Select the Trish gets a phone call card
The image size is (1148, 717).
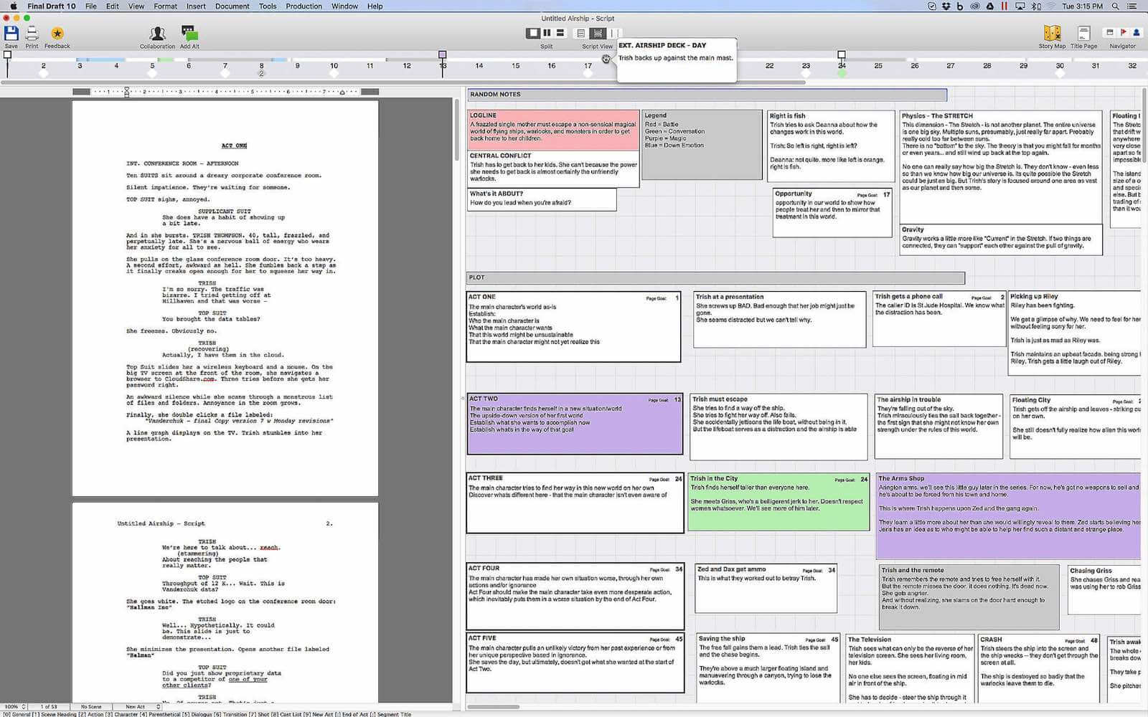click(938, 319)
